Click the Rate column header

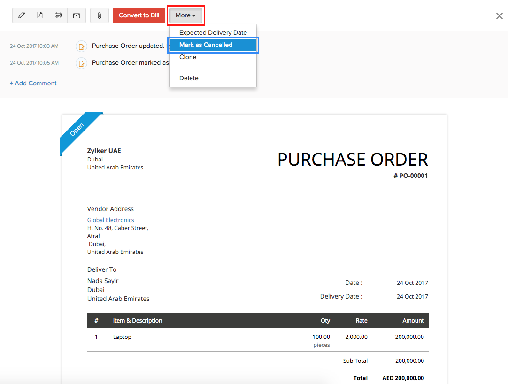point(362,321)
